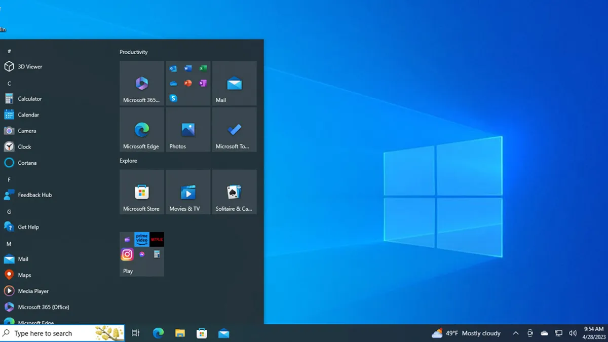Open Task View from the taskbar
608x342 pixels.
point(135,333)
